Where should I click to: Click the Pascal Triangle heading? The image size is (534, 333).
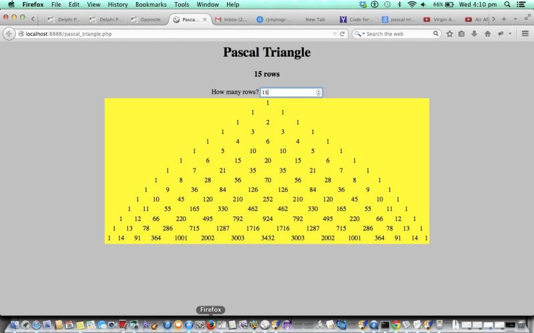pos(266,53)
